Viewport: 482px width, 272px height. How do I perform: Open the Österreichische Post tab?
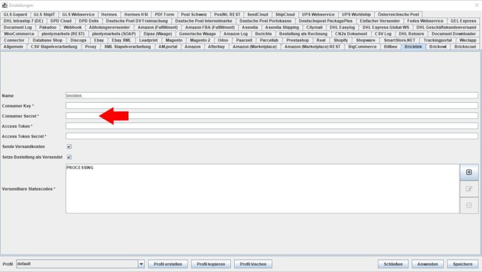[x=398, y=14]
